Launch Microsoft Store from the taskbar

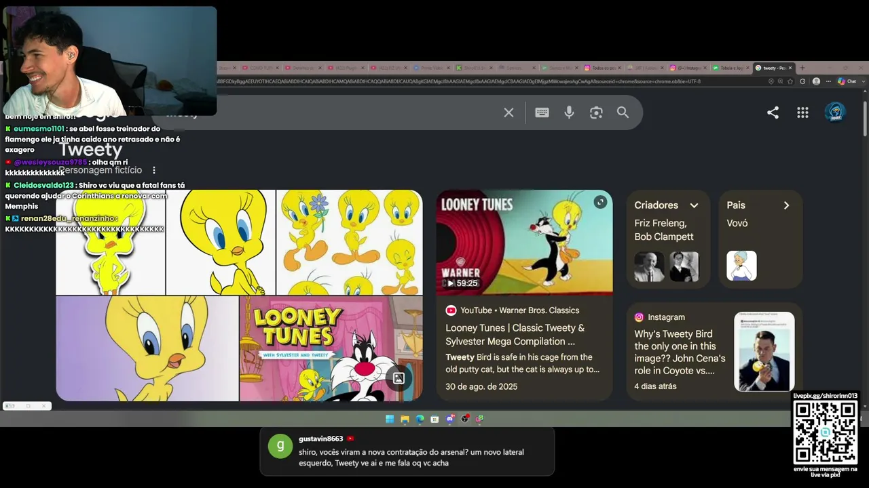pyautogui.click(x=434, y=419)
